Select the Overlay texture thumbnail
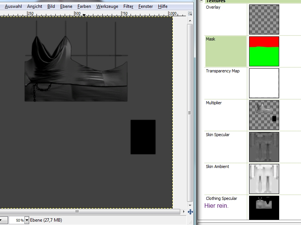This screenshot has width=301, height=225. (264, 19)
